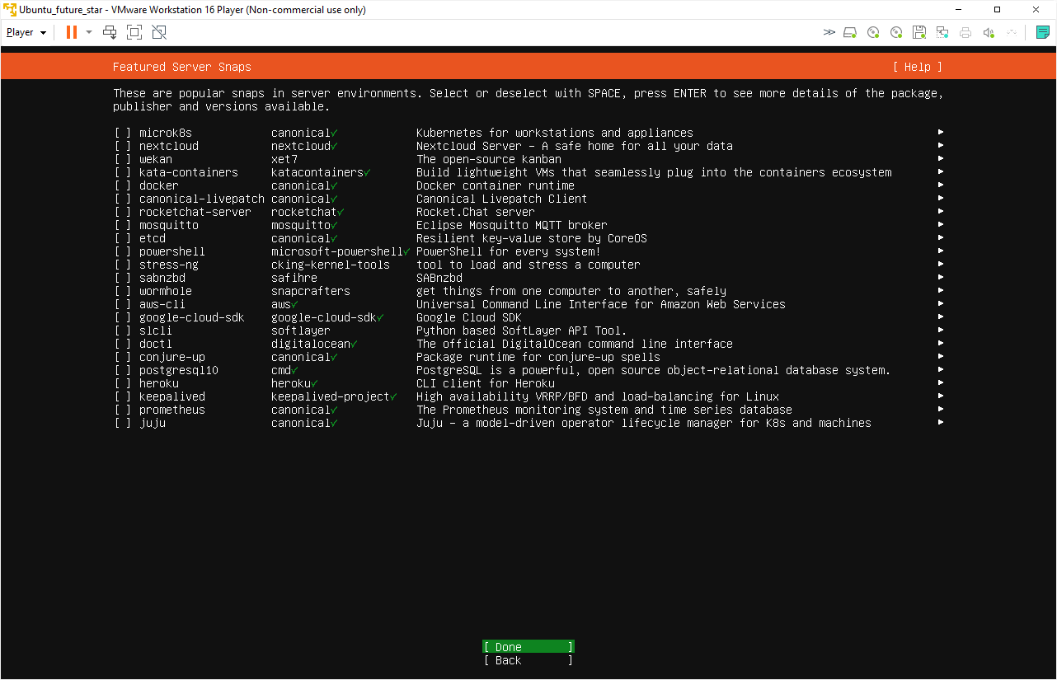This screenshot has height=680, width=1057.
Task: Tick the google-cloud-sdk checkbox
Action: 123,317
